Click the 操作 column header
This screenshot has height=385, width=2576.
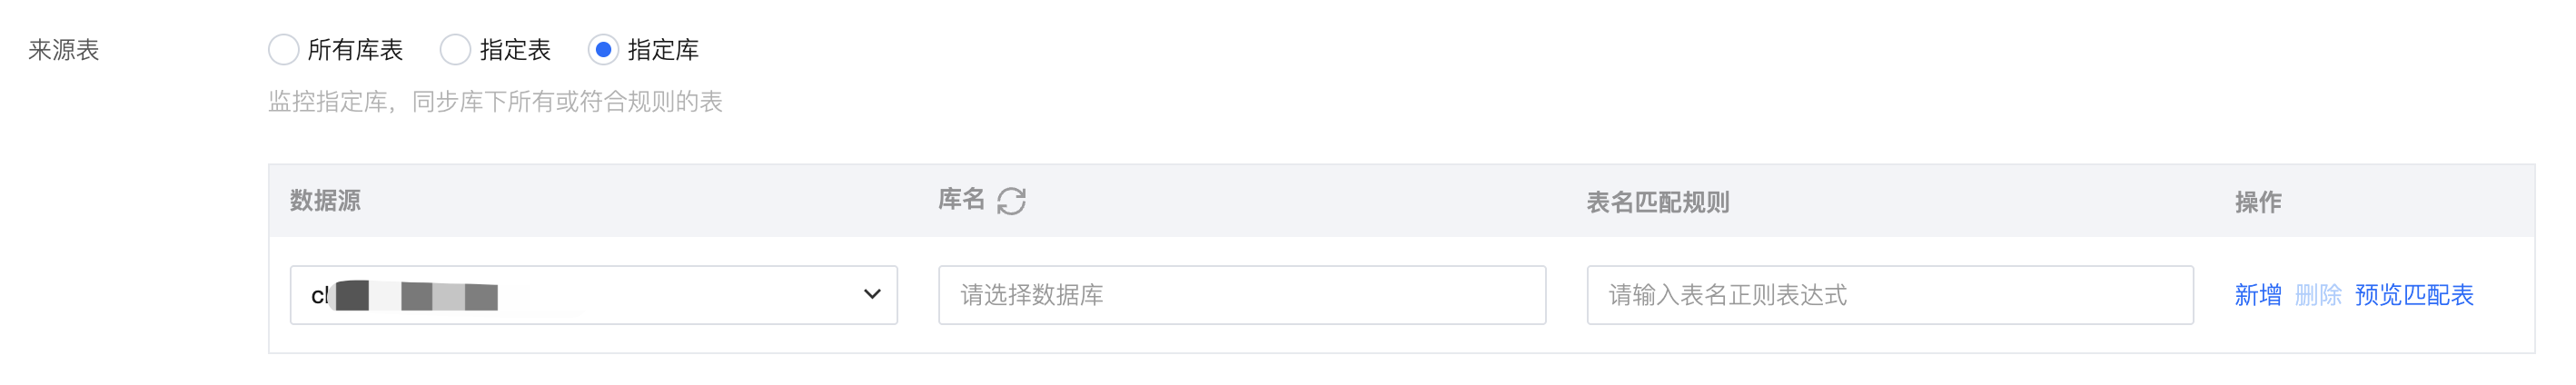coord(2257,202)
